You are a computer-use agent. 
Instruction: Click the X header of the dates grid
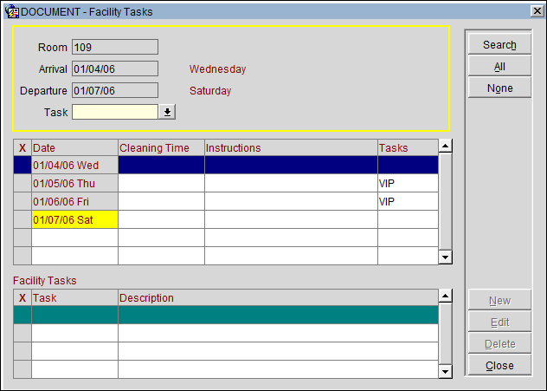23,147
